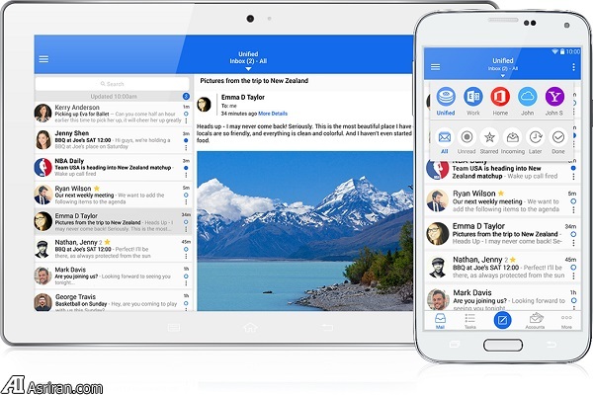Show Later snoozed emails filter
This screenshot has width=593, height=395.
536,137
